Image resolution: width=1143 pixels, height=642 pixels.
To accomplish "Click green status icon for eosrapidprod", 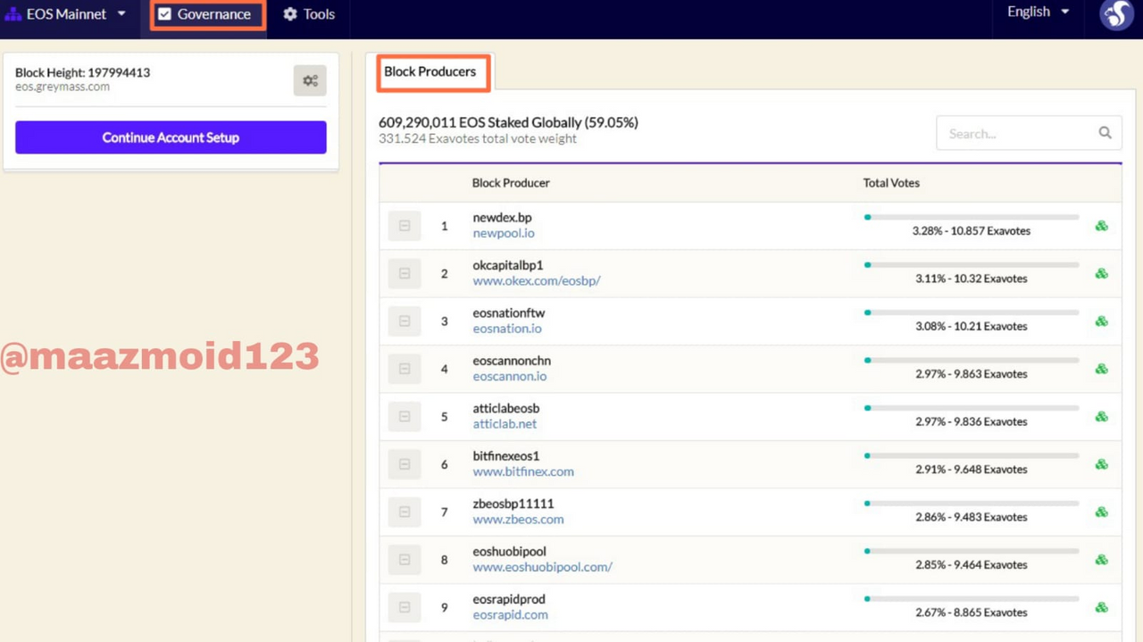I will [1102, 608].
